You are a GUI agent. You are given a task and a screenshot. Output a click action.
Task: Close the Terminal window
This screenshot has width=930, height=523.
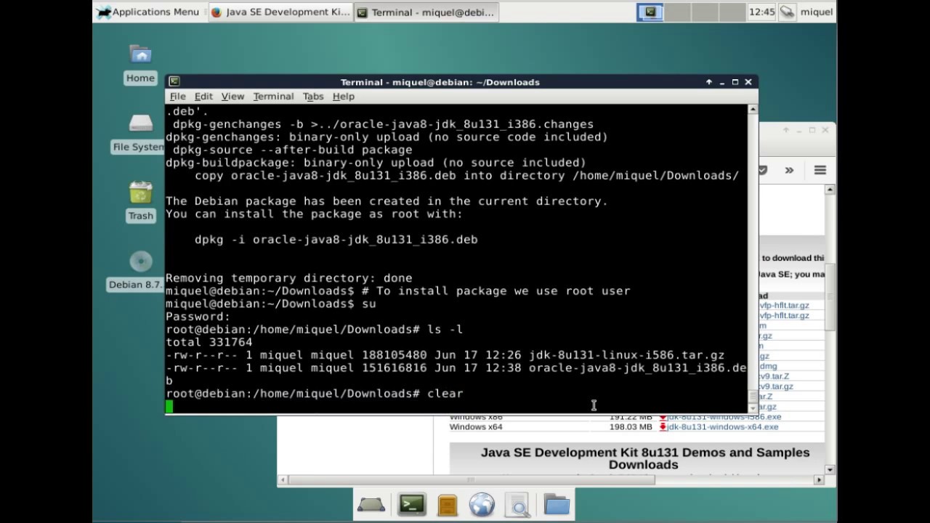click(x=748, y=82)
